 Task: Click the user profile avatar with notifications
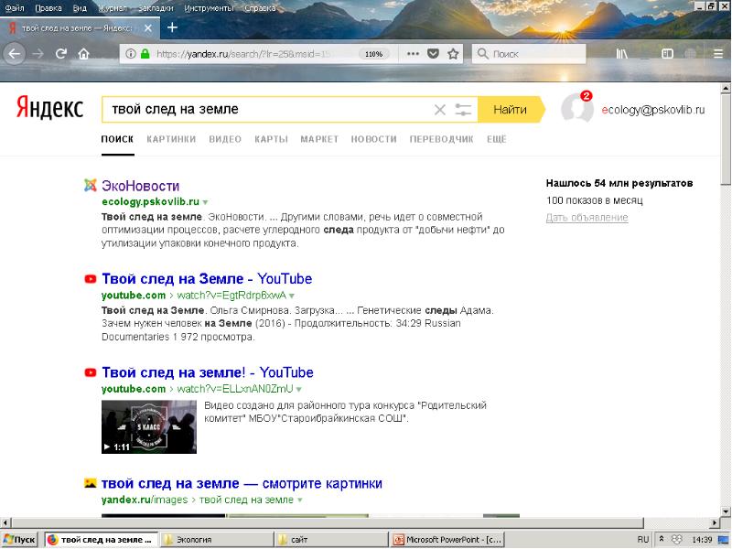(x=577, y=108)
